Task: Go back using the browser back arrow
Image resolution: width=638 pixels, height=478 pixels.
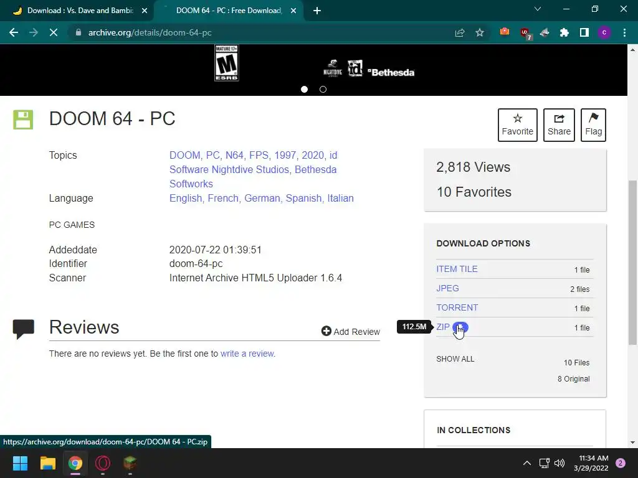Action: tap(14, 32)
